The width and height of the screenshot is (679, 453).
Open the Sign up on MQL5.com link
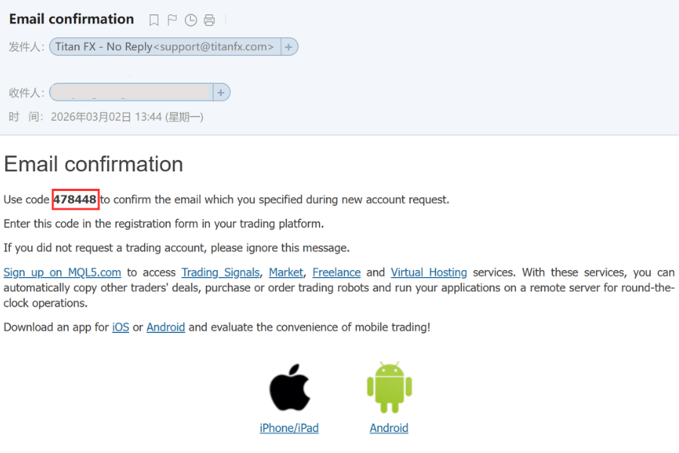click(63, 273)
